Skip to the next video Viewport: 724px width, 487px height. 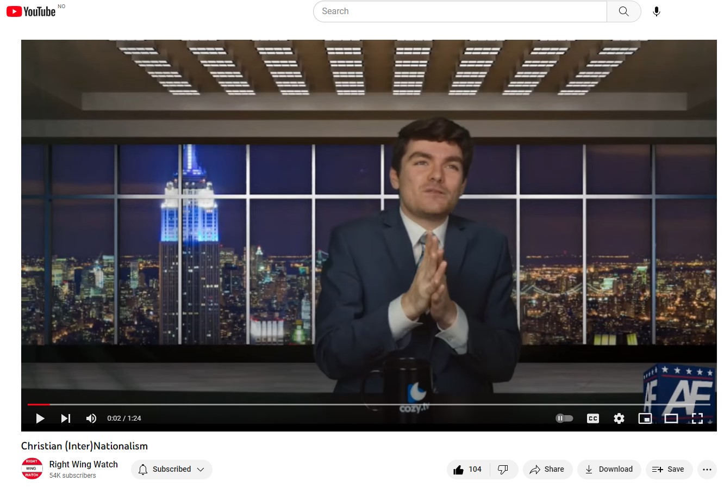coord(66,418)
